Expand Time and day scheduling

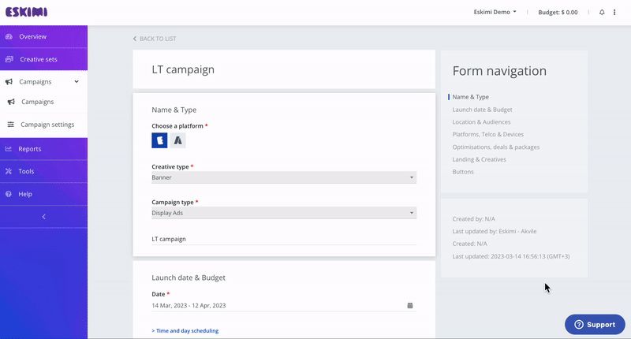coord(185,330)
